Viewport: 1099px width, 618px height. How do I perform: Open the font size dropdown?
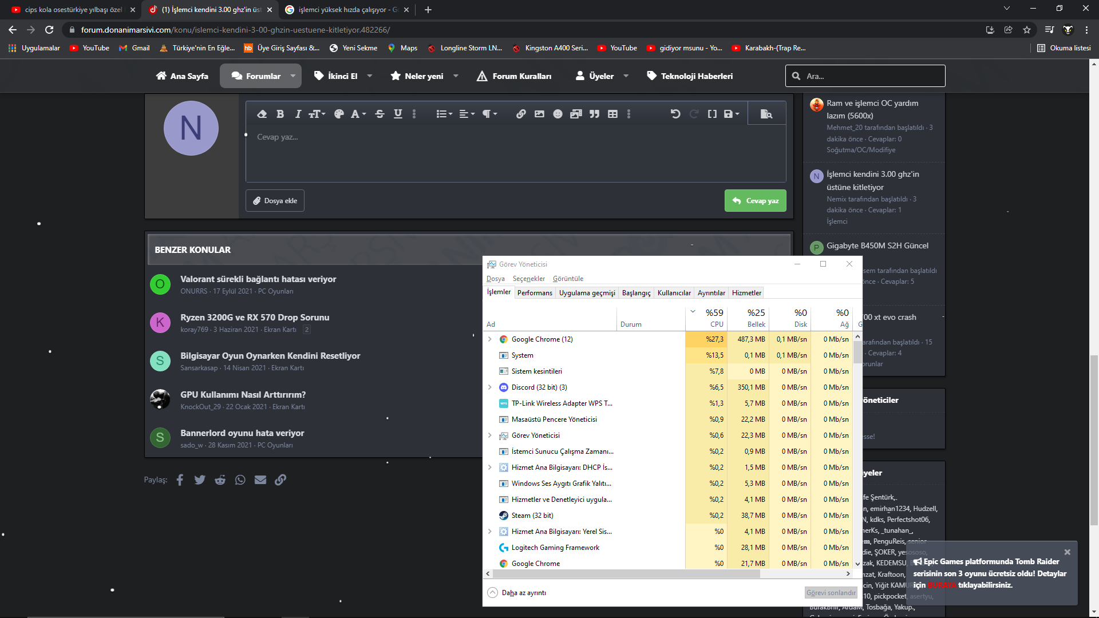317,114
